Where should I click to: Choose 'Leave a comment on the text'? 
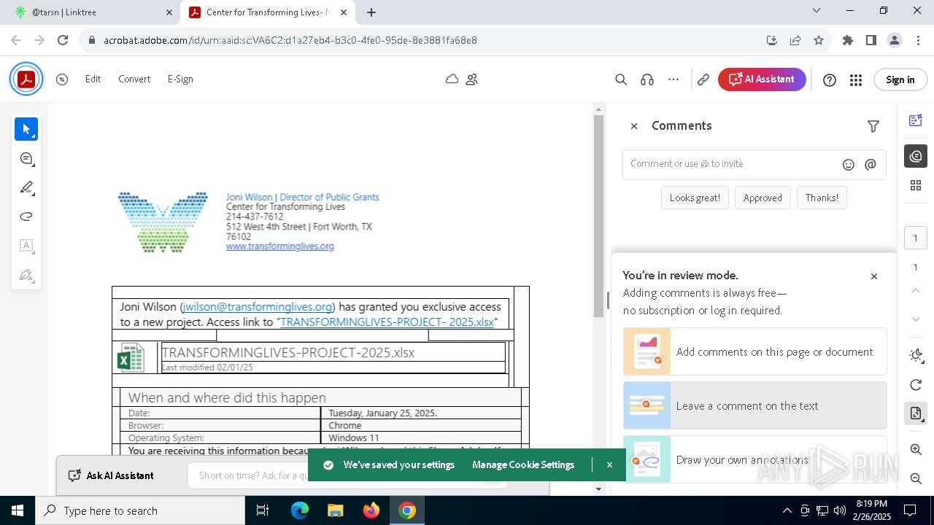point(755,405)
